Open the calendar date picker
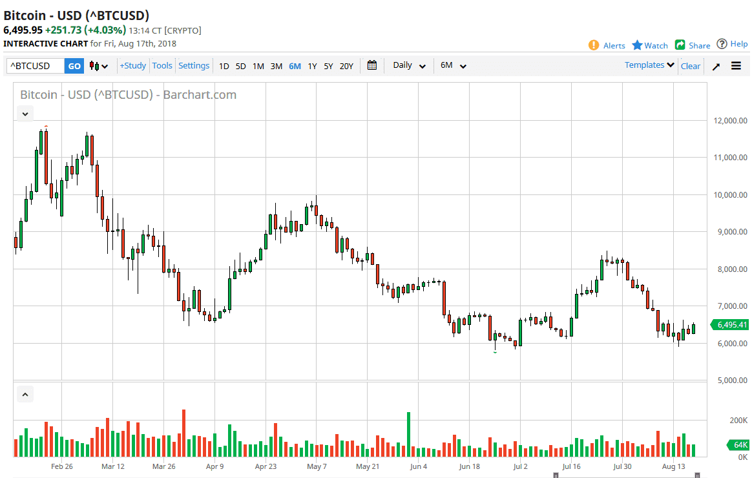752x478 pixels. point(372,65)
